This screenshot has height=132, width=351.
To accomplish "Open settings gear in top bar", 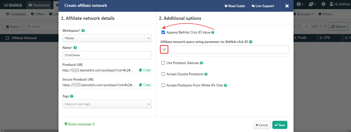I will pyautogui.click(x=323, y=4).
